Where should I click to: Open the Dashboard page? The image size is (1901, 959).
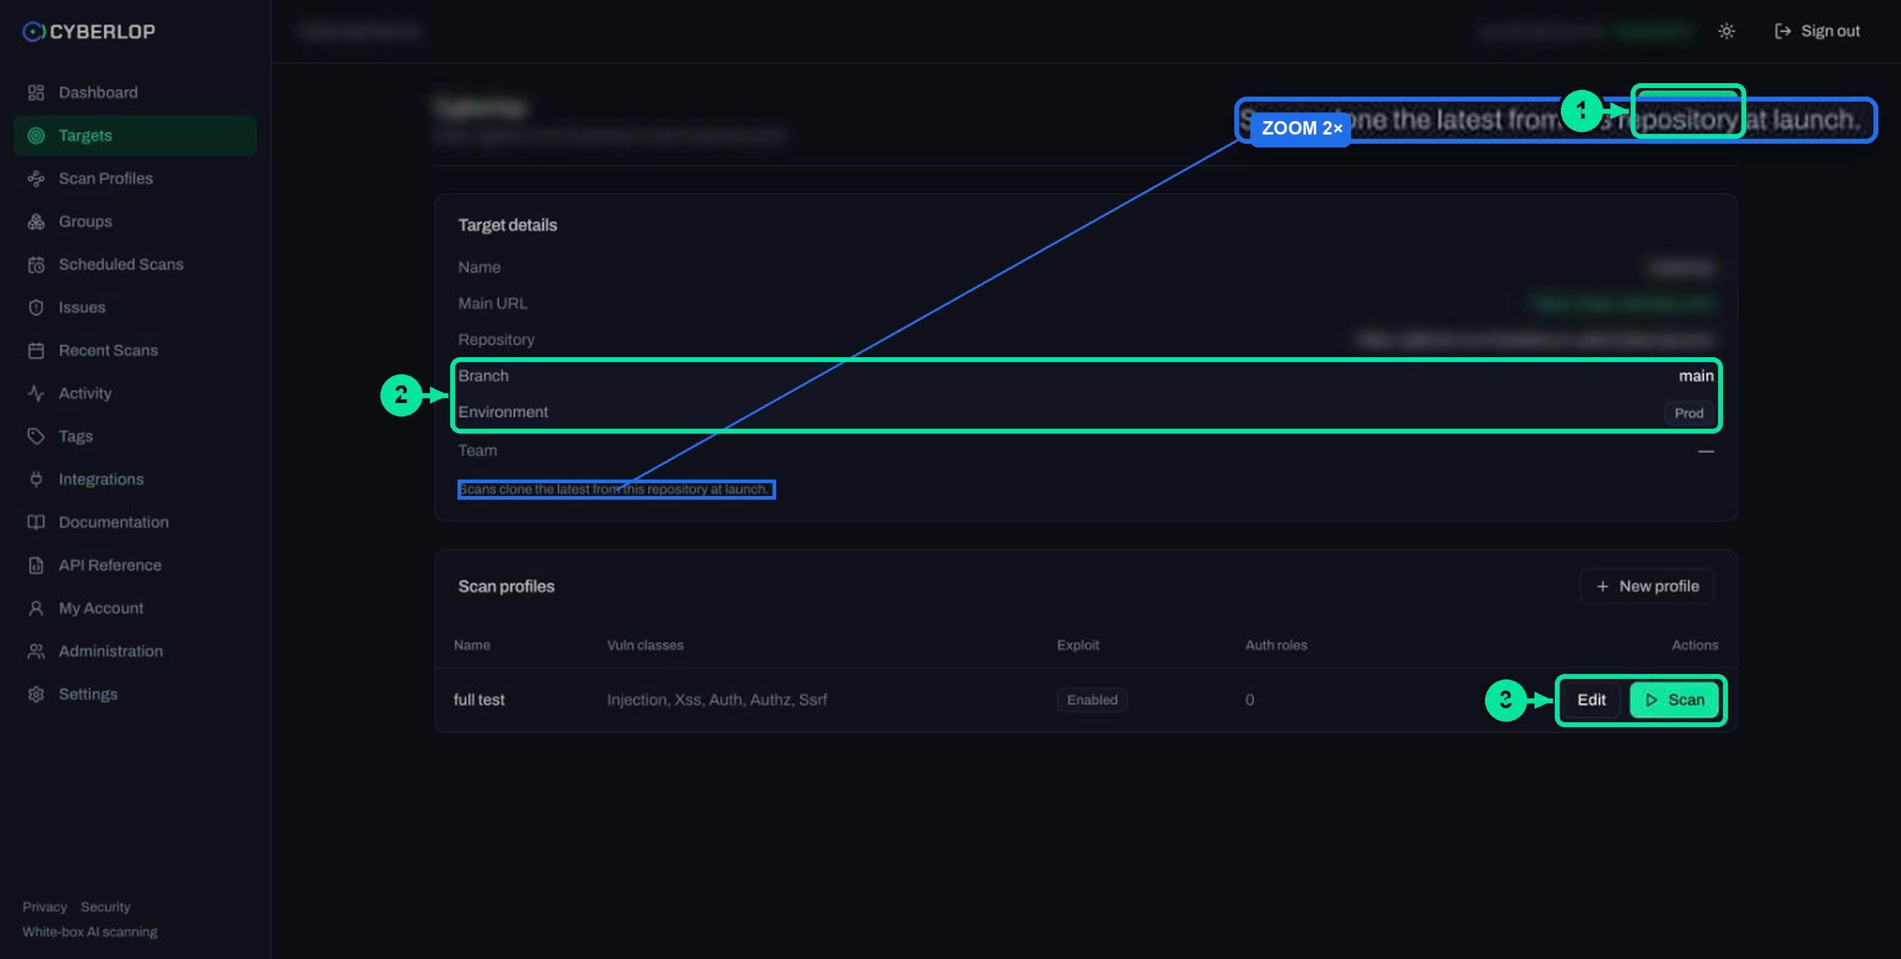[x=135, y=92]
